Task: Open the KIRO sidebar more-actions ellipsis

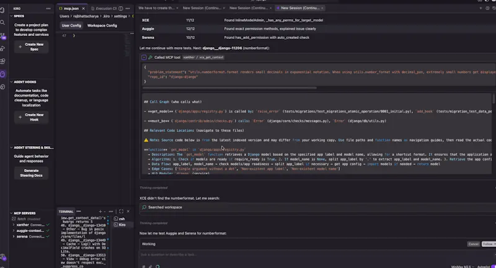Action: [48, 9]
